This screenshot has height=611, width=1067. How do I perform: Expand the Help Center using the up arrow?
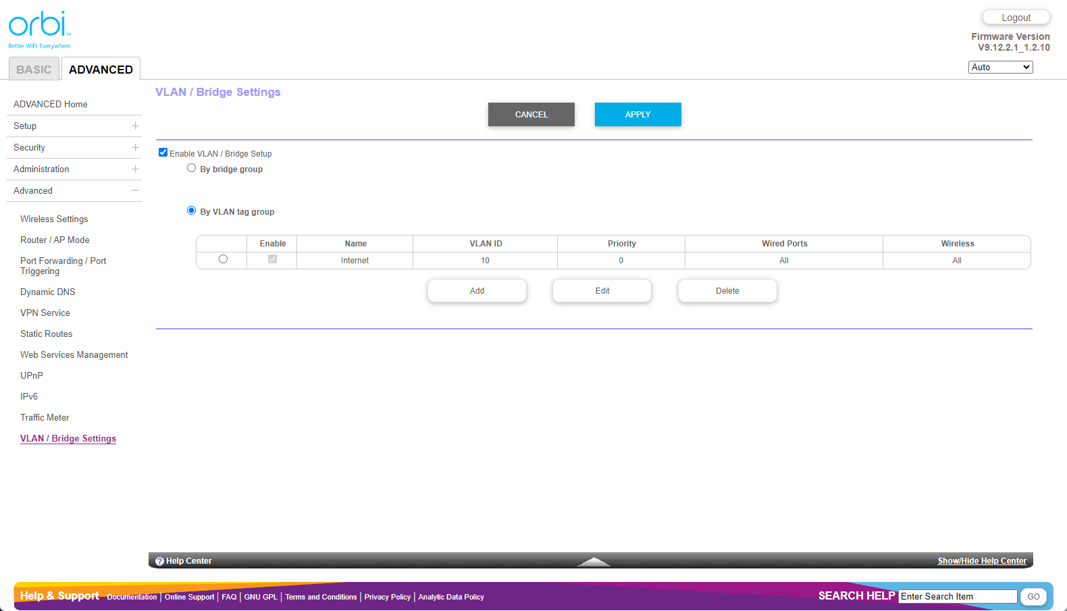point(593,561)
